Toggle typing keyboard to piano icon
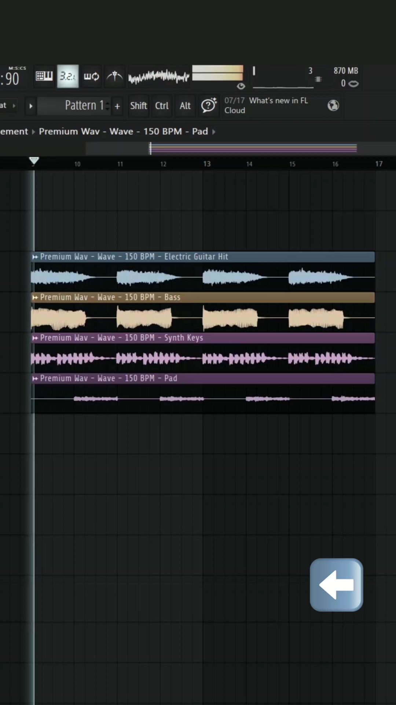 coord(44,76)
